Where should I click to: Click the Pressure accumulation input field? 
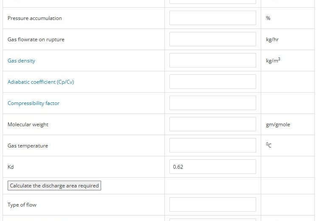pos(213,18)
